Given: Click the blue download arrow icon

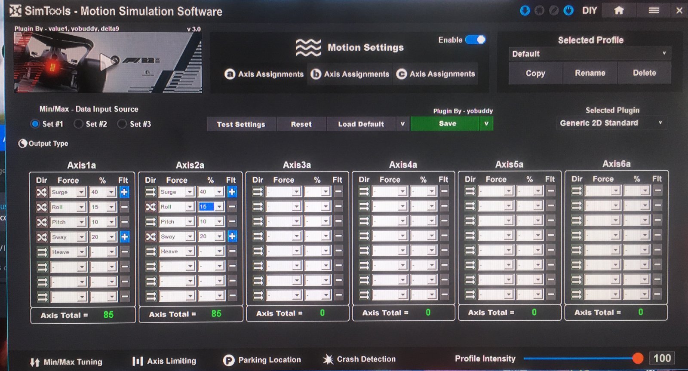Looking at the screenshot, I should pyautogui.click(x=525, y=10).
